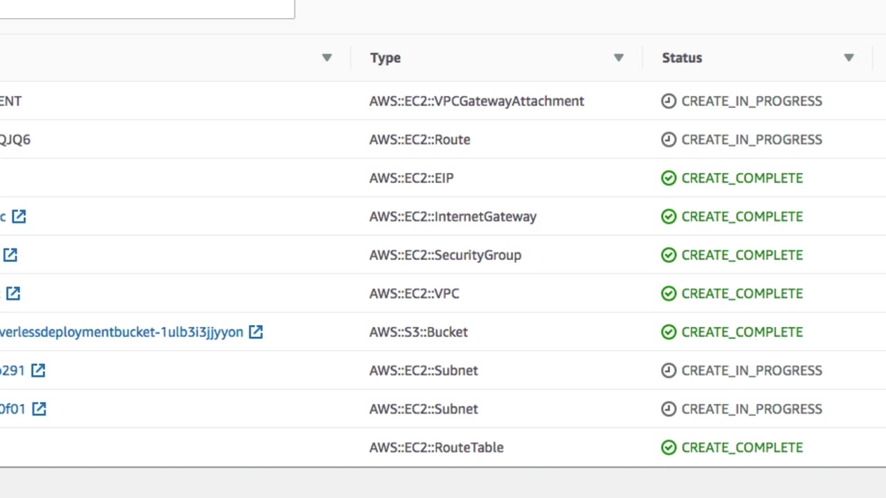
Task: Click in-progress clock icon for EC2 Route
Action: click(668, 140)
